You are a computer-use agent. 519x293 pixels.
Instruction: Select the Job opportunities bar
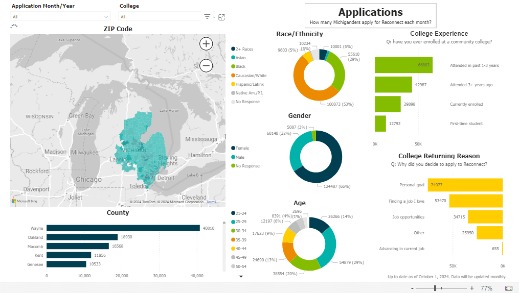coord(485,217)
